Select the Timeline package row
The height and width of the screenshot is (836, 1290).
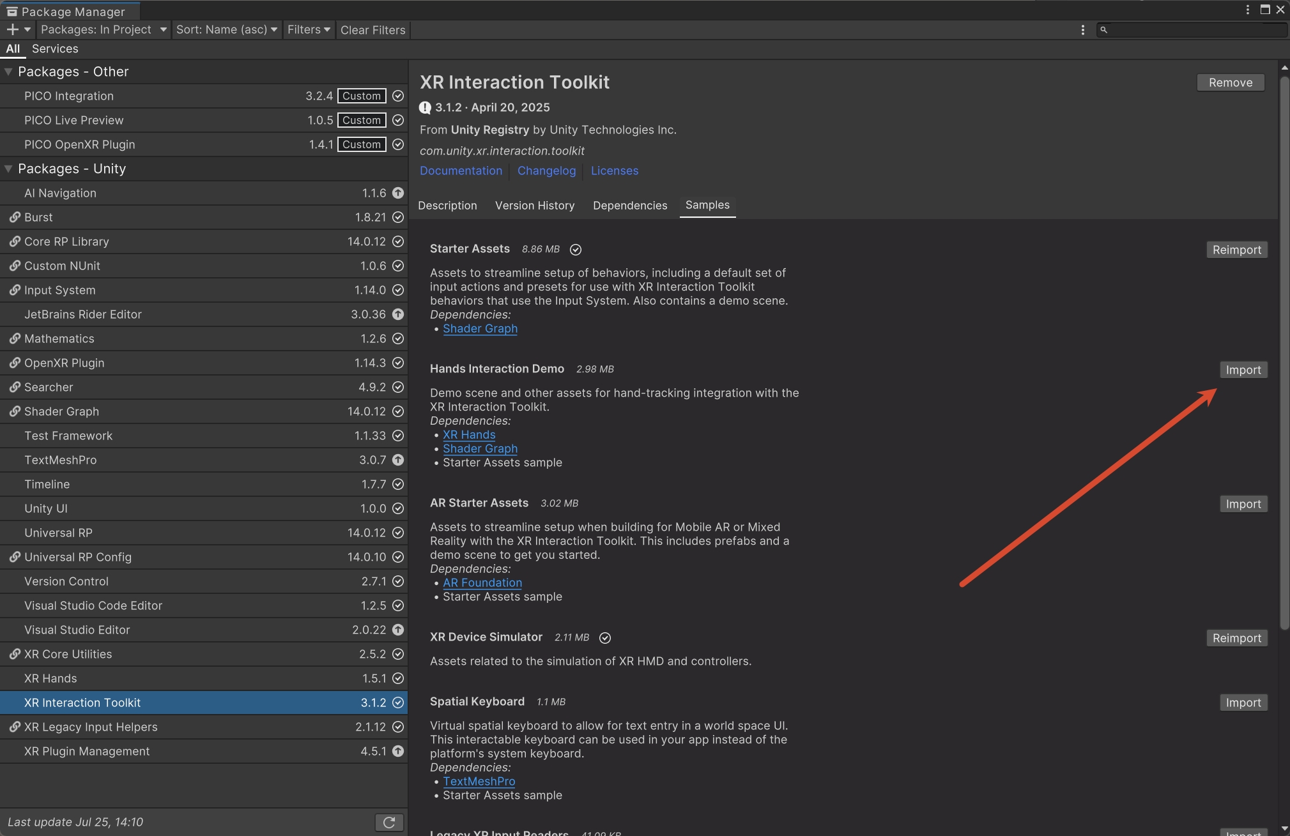tap(204, 484)
